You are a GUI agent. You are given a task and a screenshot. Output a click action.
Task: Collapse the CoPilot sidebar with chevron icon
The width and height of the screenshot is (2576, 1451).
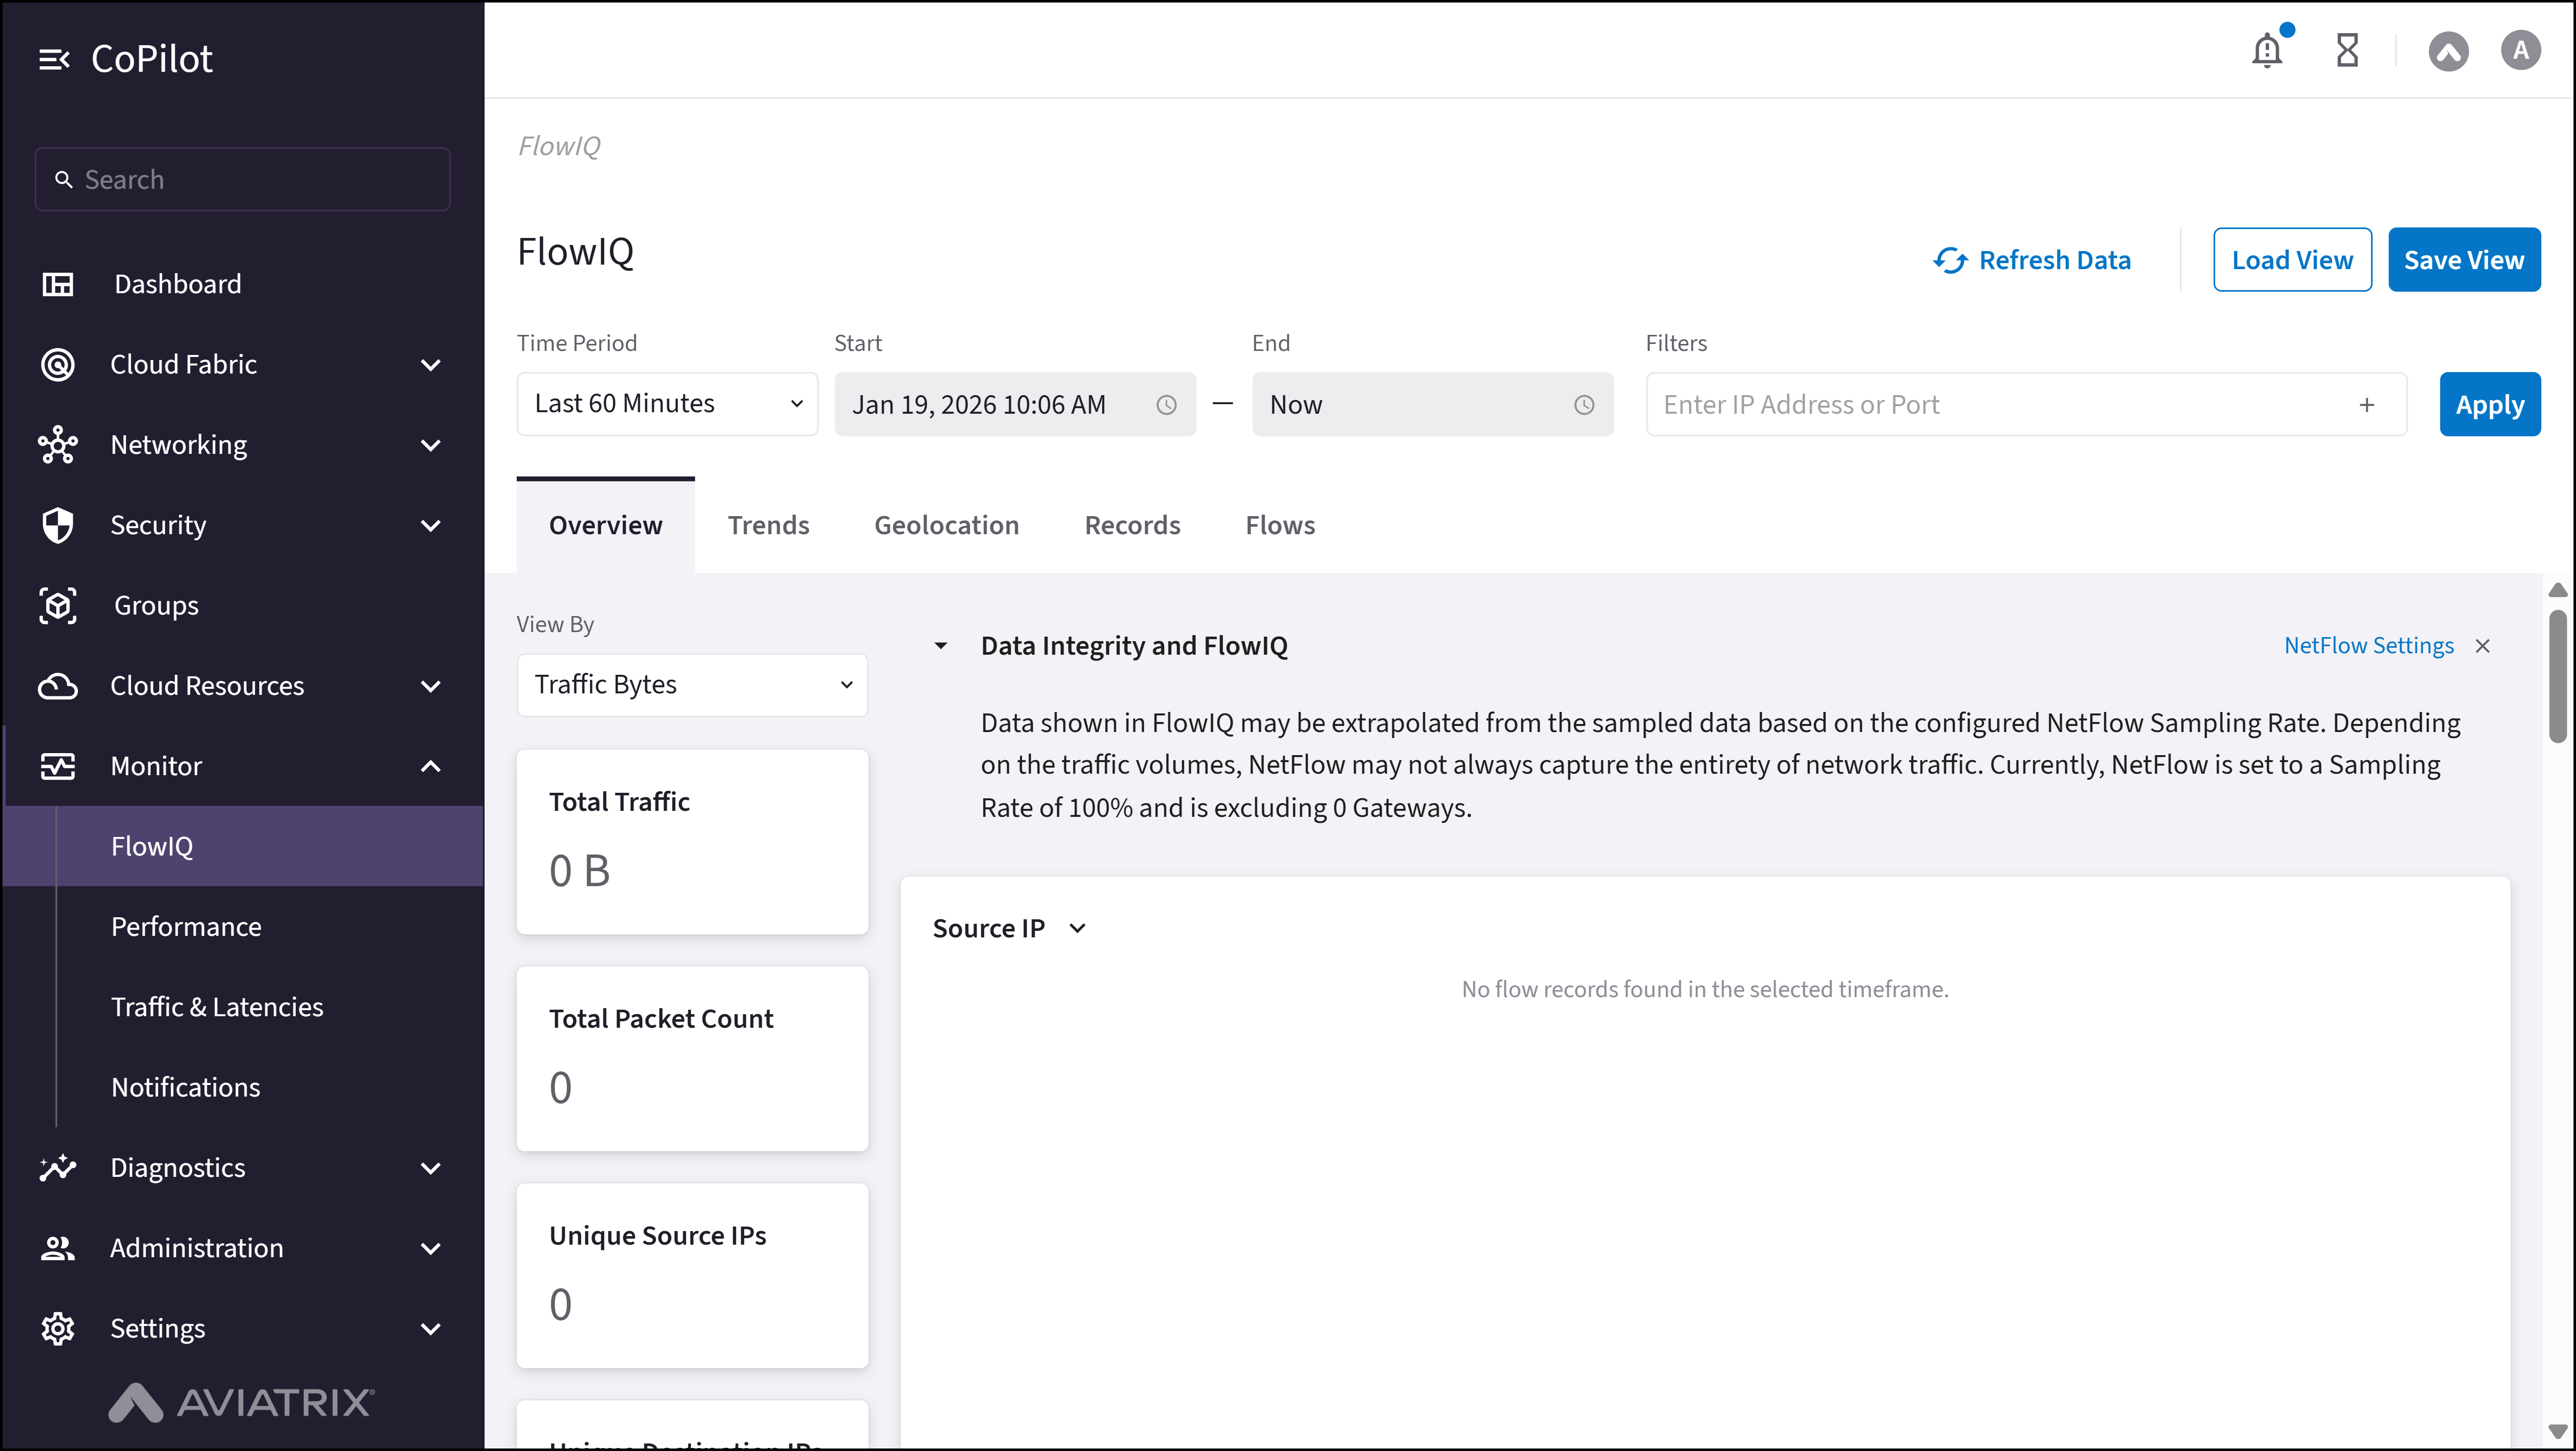[55, 58]
